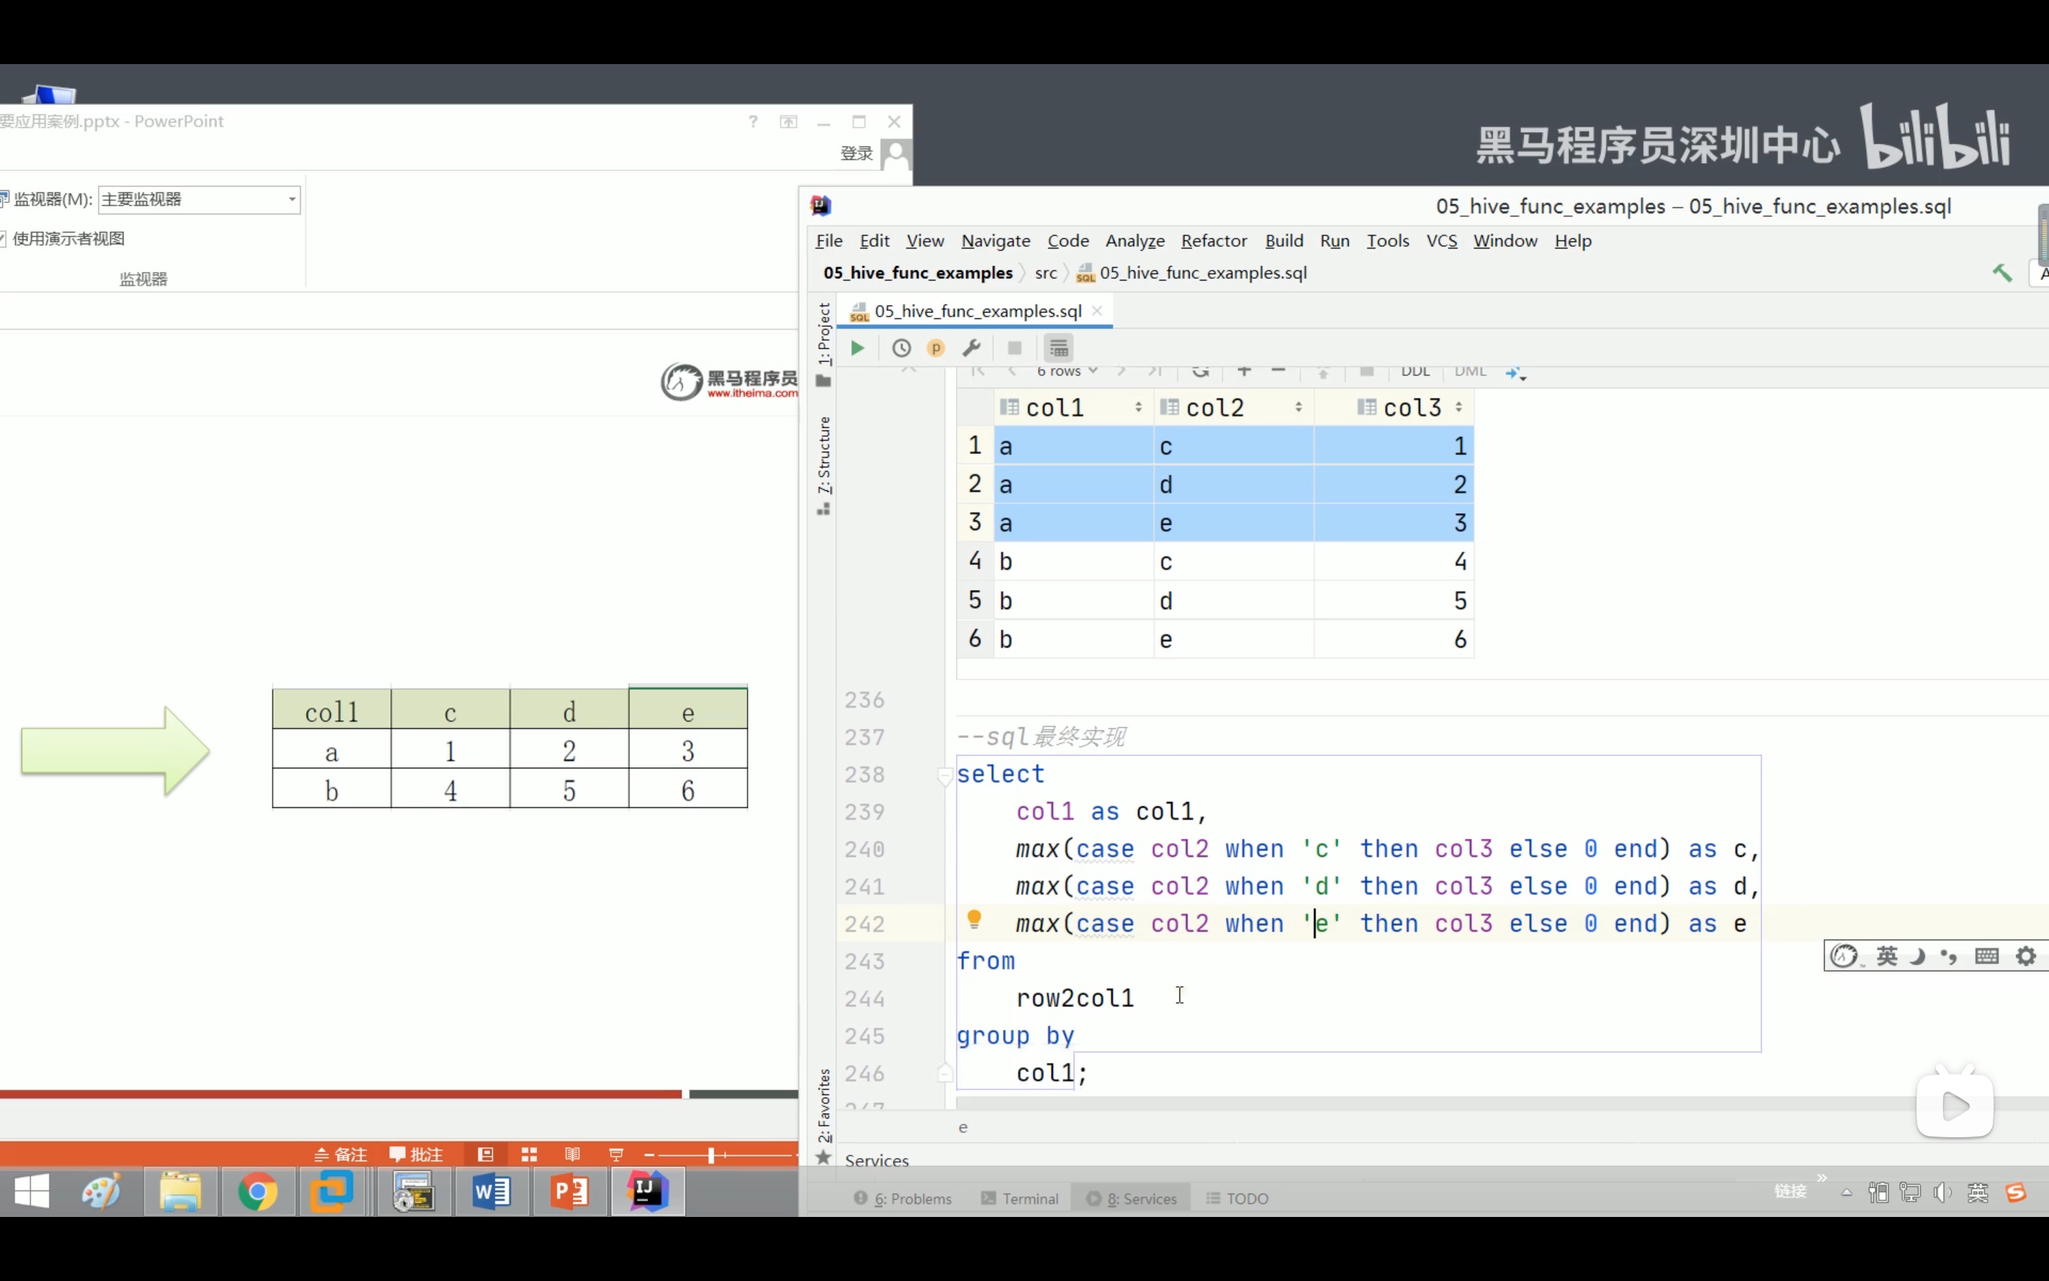Click the orange P playground icon
The width and height of the screenshot is (2049, 1281).
click(x=936, y=347)
